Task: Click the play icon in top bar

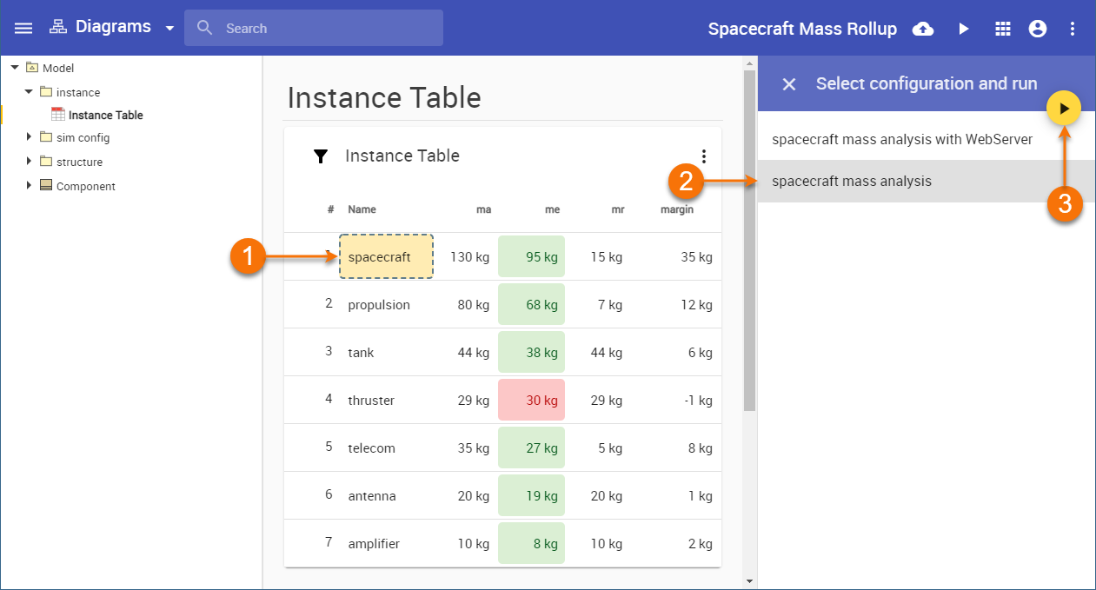Action: tap(963, 29)
